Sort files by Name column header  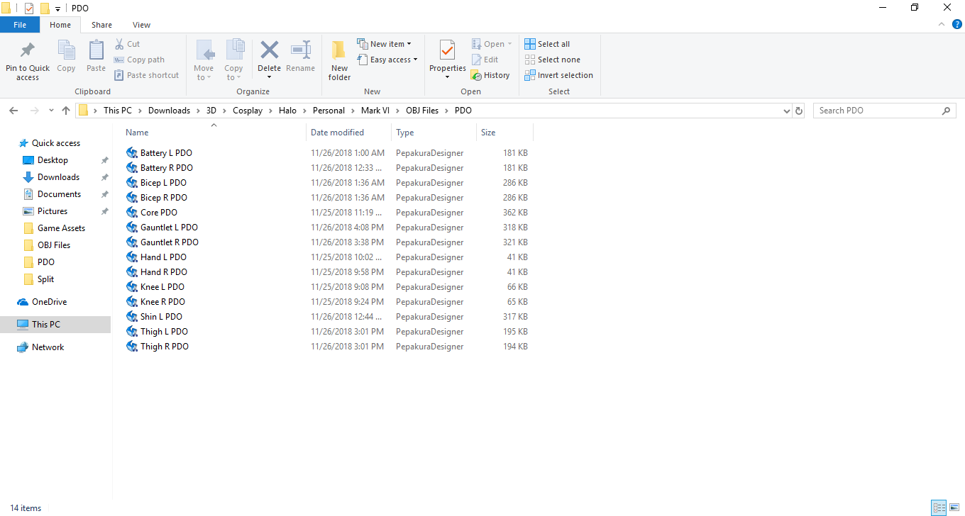tap(214, 133)
